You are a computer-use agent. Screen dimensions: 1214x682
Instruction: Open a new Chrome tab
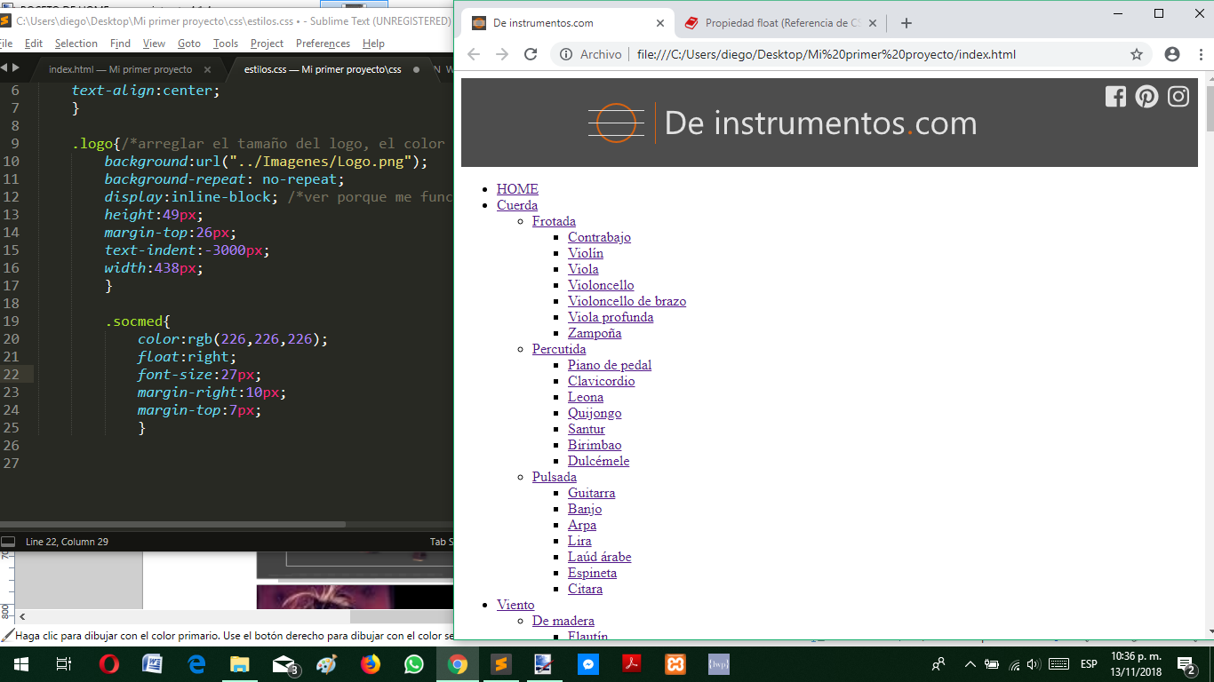906,23
